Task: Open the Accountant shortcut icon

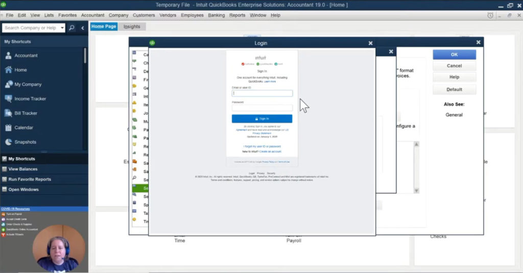Action: coord(9,56)
